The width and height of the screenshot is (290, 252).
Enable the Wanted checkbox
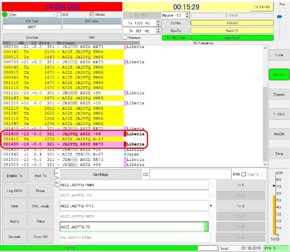(x=125, y=38)
